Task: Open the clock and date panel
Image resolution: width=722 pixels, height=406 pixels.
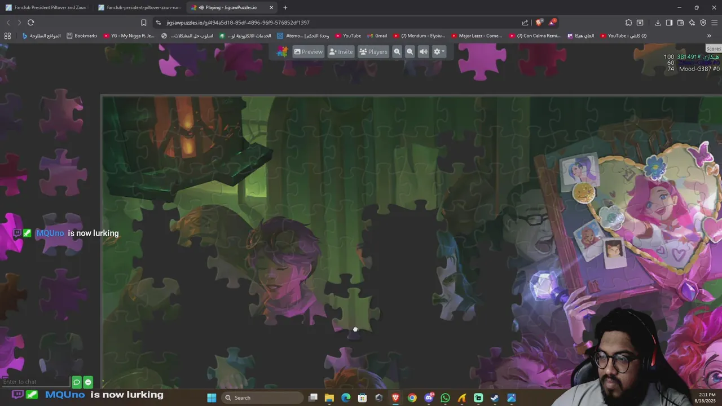Action: 706,398
